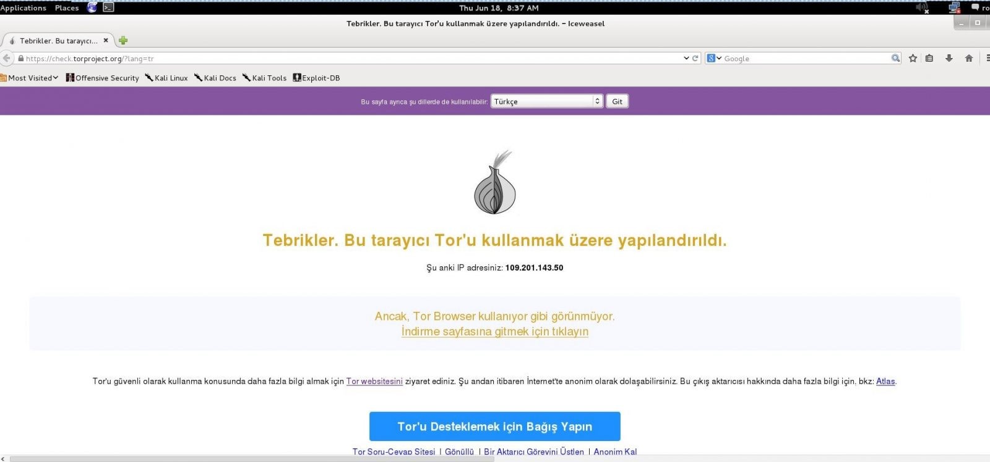Open the Kali Tools bookmark
Screen dimensions: 990x462
point(264,78)
